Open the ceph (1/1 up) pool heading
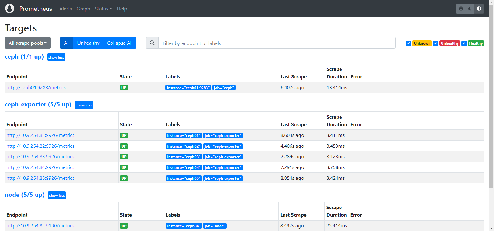This screenshot has width=494, height=231. pyautogui.click(x=24, y=57)
